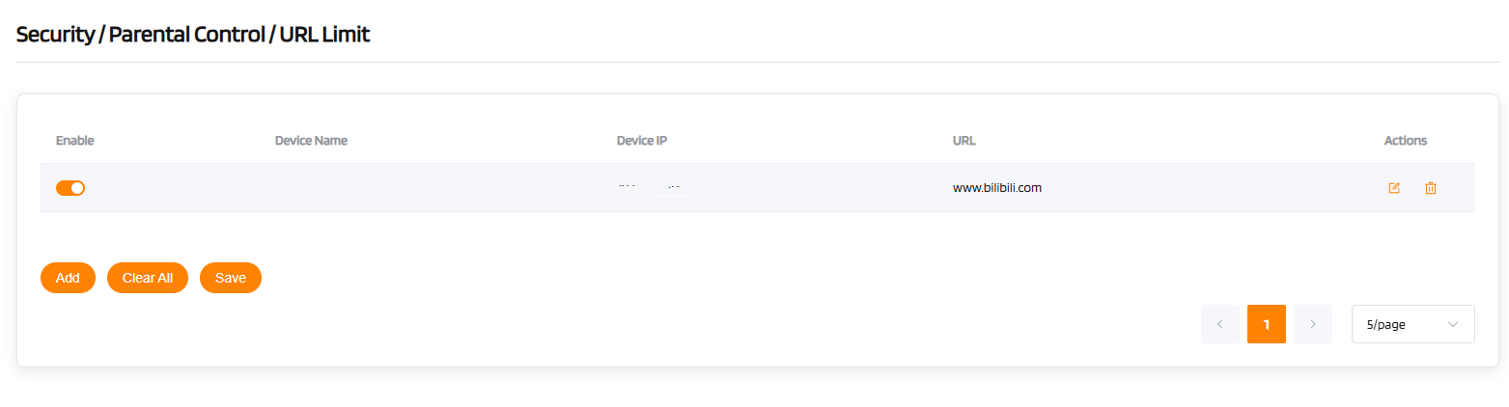Click the chevron arrow in the 5/page selector
This screenshot has height=407, width=1509.
(x=1453, y=324)
